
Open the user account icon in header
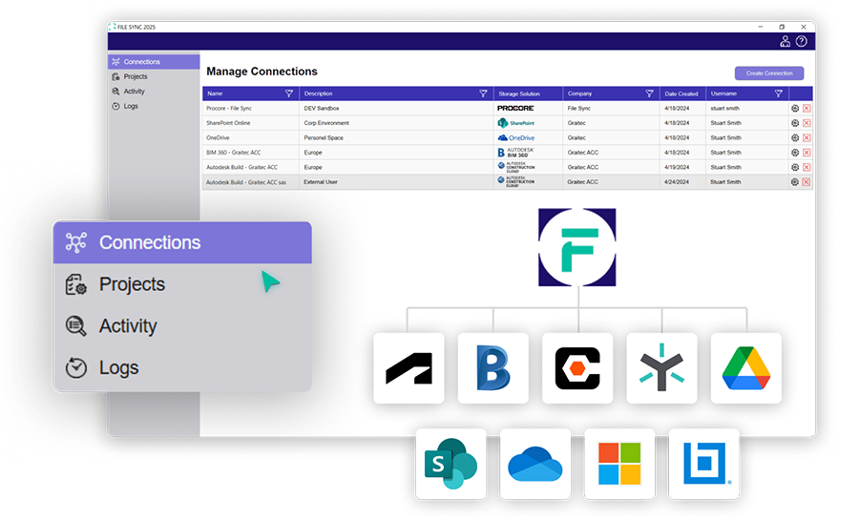[786, 41]
